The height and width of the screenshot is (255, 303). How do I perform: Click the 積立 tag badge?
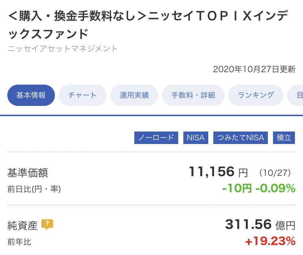tap(284, 138)
